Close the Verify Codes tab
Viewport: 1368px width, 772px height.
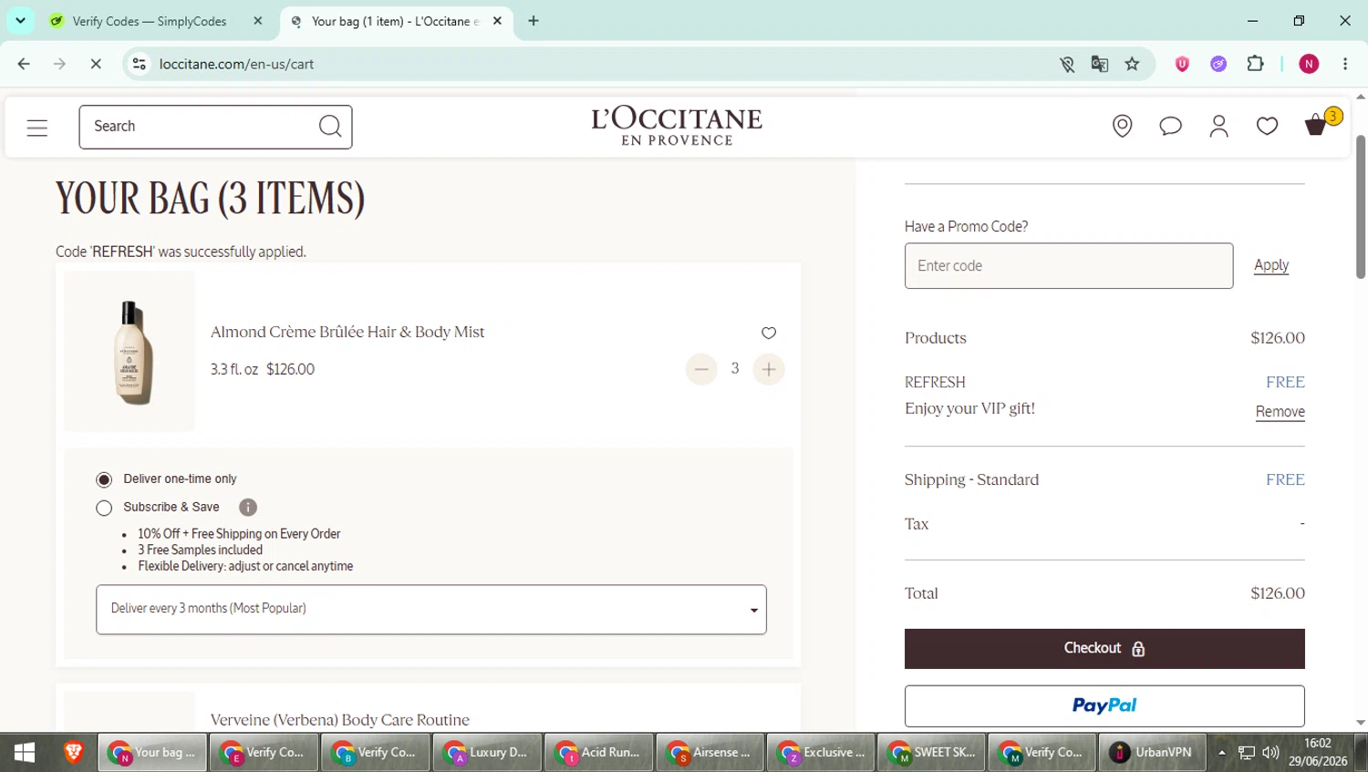click(258, 21)
